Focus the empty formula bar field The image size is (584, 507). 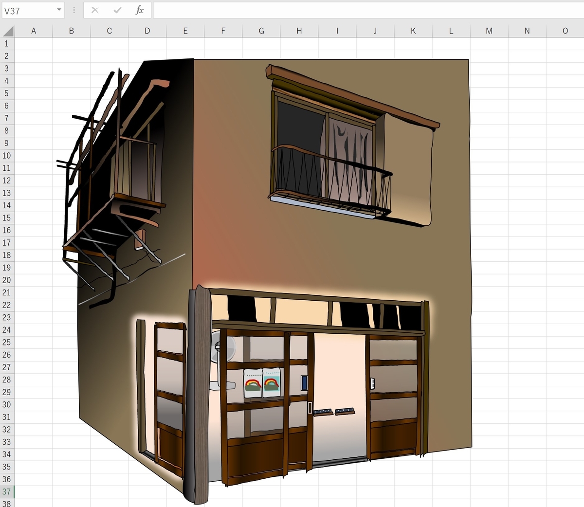368,10
